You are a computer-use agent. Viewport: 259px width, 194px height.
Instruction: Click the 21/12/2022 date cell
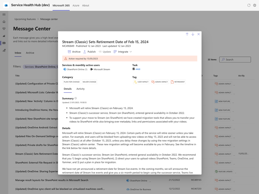(174, 180)
